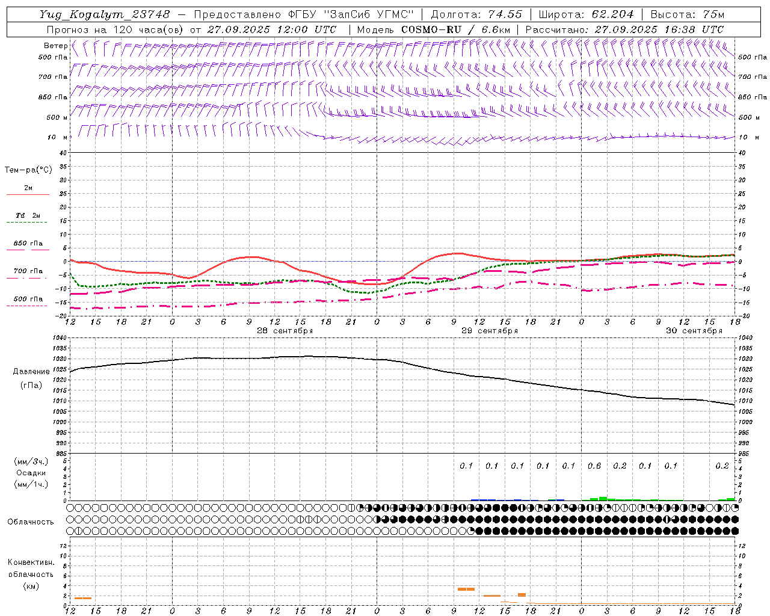Screen dimensions: 770x616
Task: Select the Td 2м dew point legend entry
Action: 28,215
